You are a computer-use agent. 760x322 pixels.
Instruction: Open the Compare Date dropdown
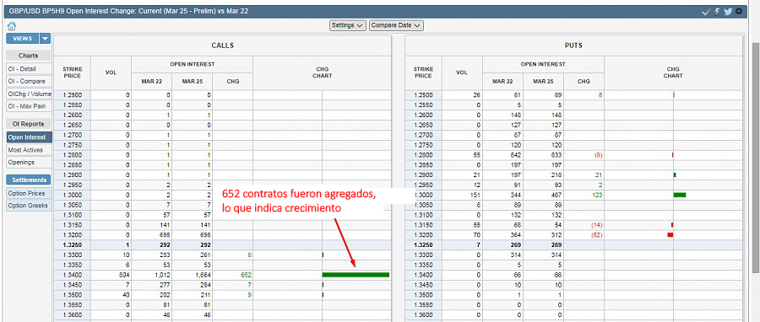397,25
